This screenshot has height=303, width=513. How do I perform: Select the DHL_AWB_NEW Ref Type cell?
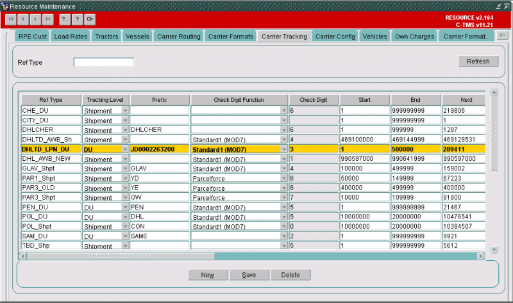(51, 158)
